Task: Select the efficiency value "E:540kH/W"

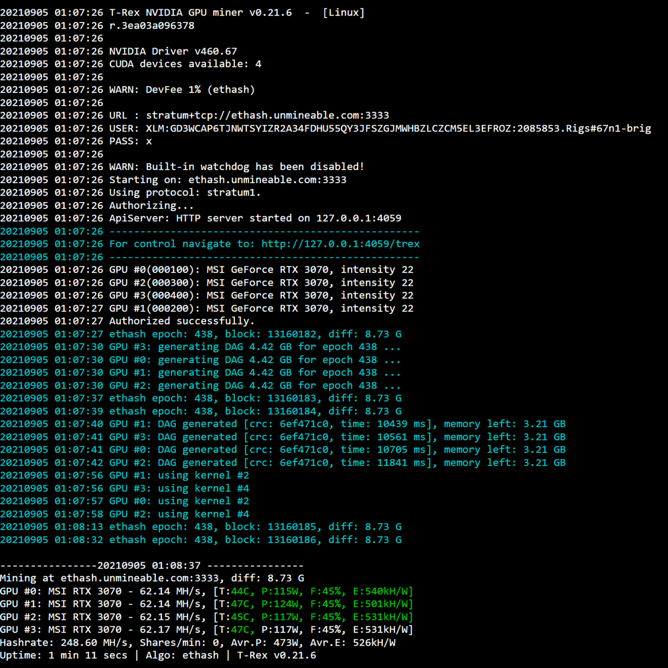Action: [x=380, y=591]
